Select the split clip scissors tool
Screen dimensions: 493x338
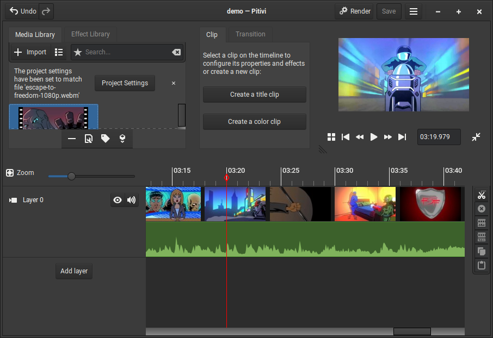point(482,195)
